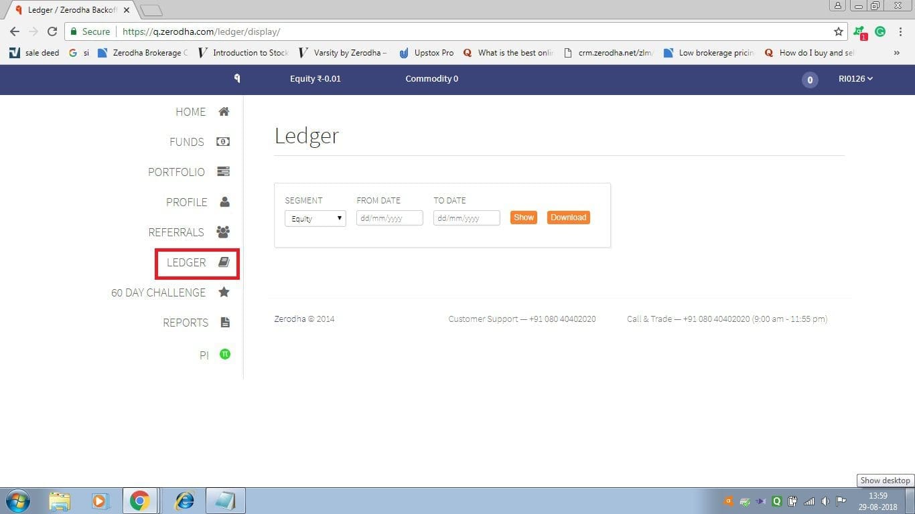Open the Segment Equity dropdown

(315, 218)
